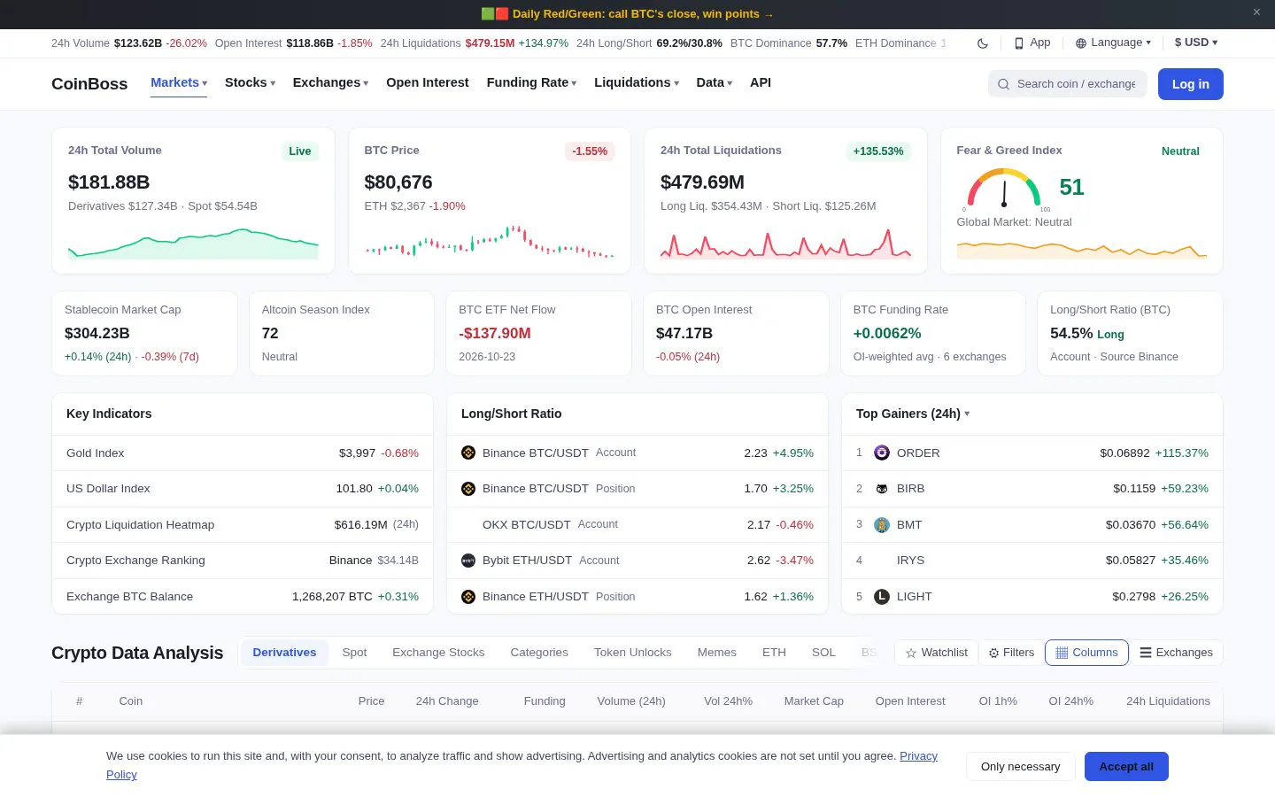Screen dimensions: 1275x797
Task: Switch to the SOL tab
Action: [x=823, y=653]
